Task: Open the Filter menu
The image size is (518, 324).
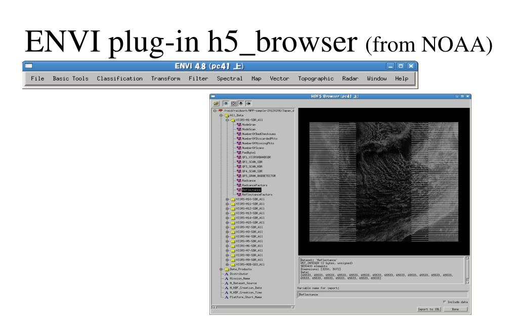Action: point(198,78)
